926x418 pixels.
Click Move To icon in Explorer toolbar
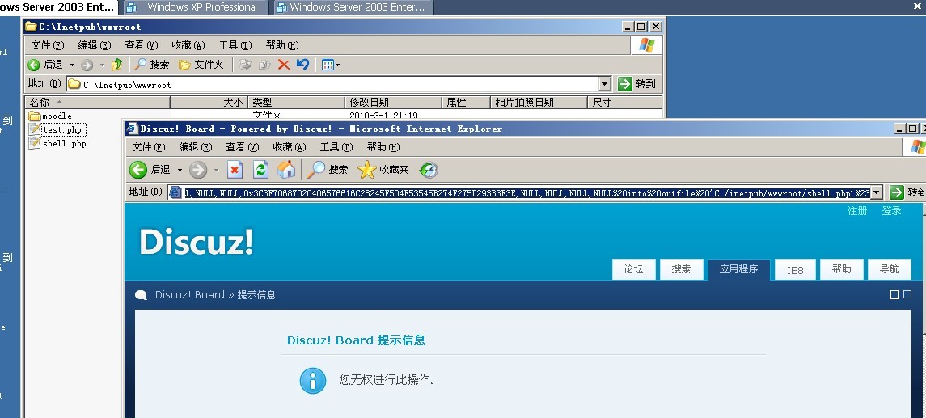tap(245, 65)
